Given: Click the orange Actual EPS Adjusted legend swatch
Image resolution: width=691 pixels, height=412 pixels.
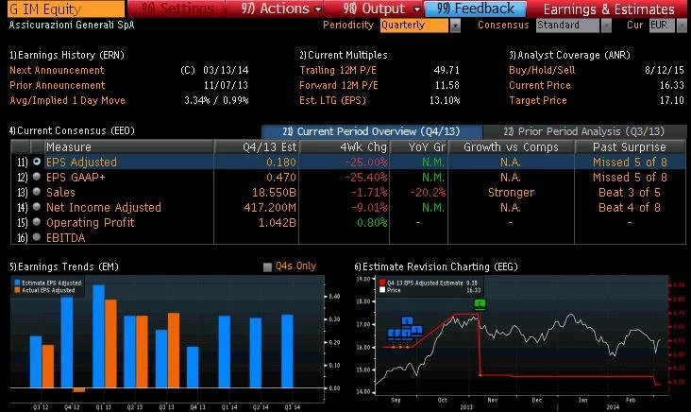Looking at the screenshot, I should point(17,290).
